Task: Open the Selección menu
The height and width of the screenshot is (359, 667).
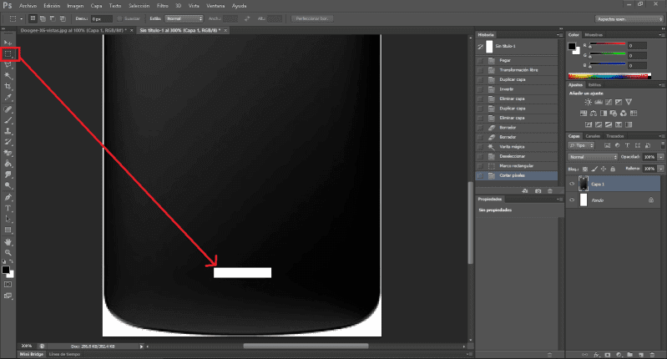Action: pos(139,6)
